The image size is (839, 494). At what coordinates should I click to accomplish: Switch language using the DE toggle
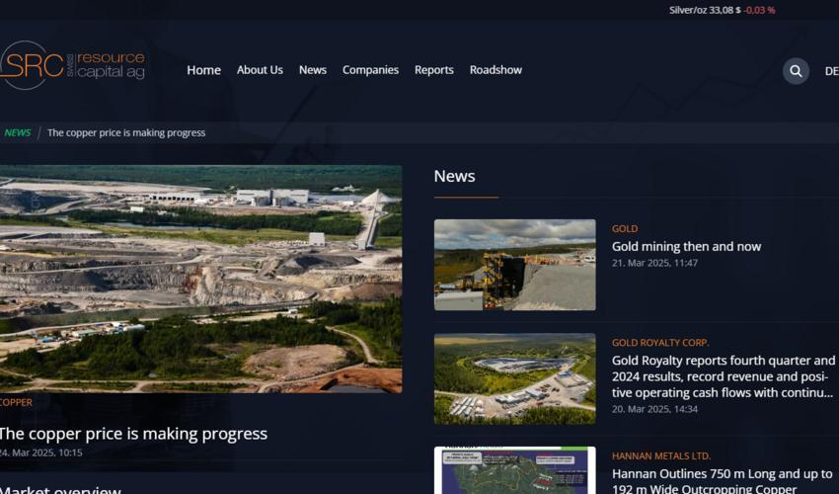click(831, 71)
